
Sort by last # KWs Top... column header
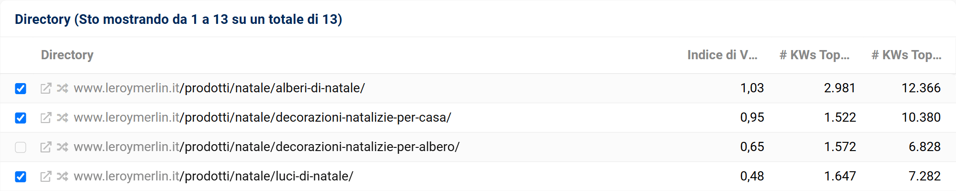point(906,55)
